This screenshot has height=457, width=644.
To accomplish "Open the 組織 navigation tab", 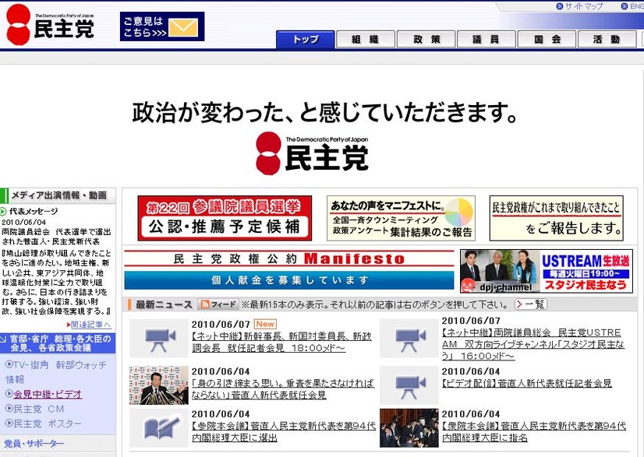I will pos(366,40).
